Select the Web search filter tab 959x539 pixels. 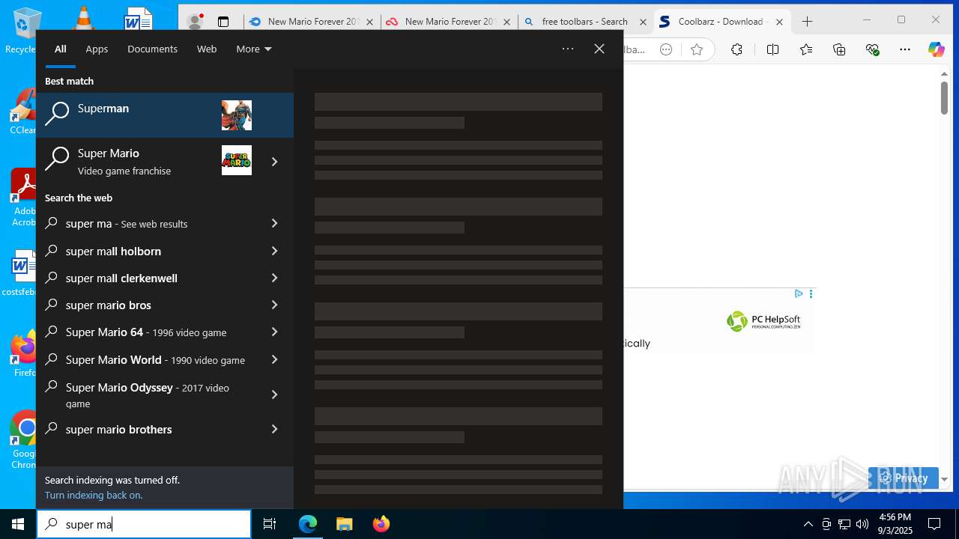(207, 49)
